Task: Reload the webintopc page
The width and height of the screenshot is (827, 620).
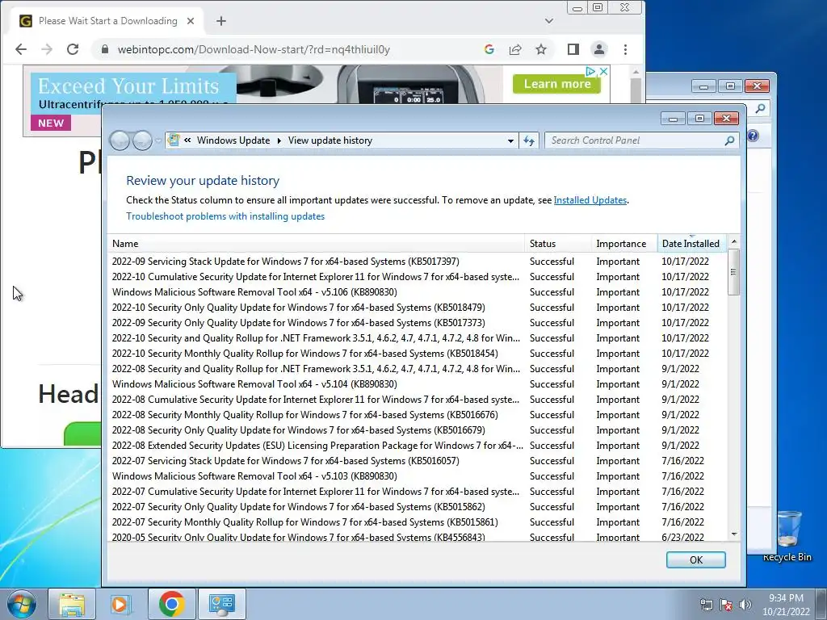Action: (73, 49)
